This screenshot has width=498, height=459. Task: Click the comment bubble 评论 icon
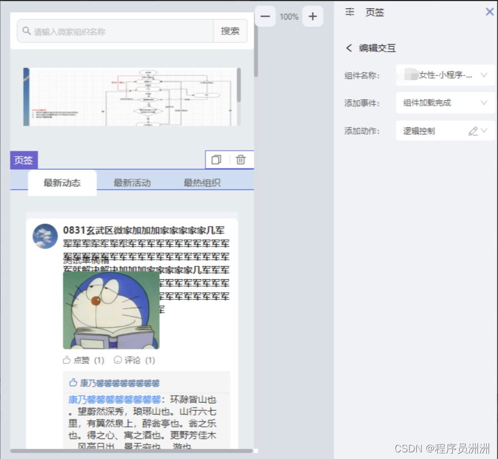pos(118,360)
